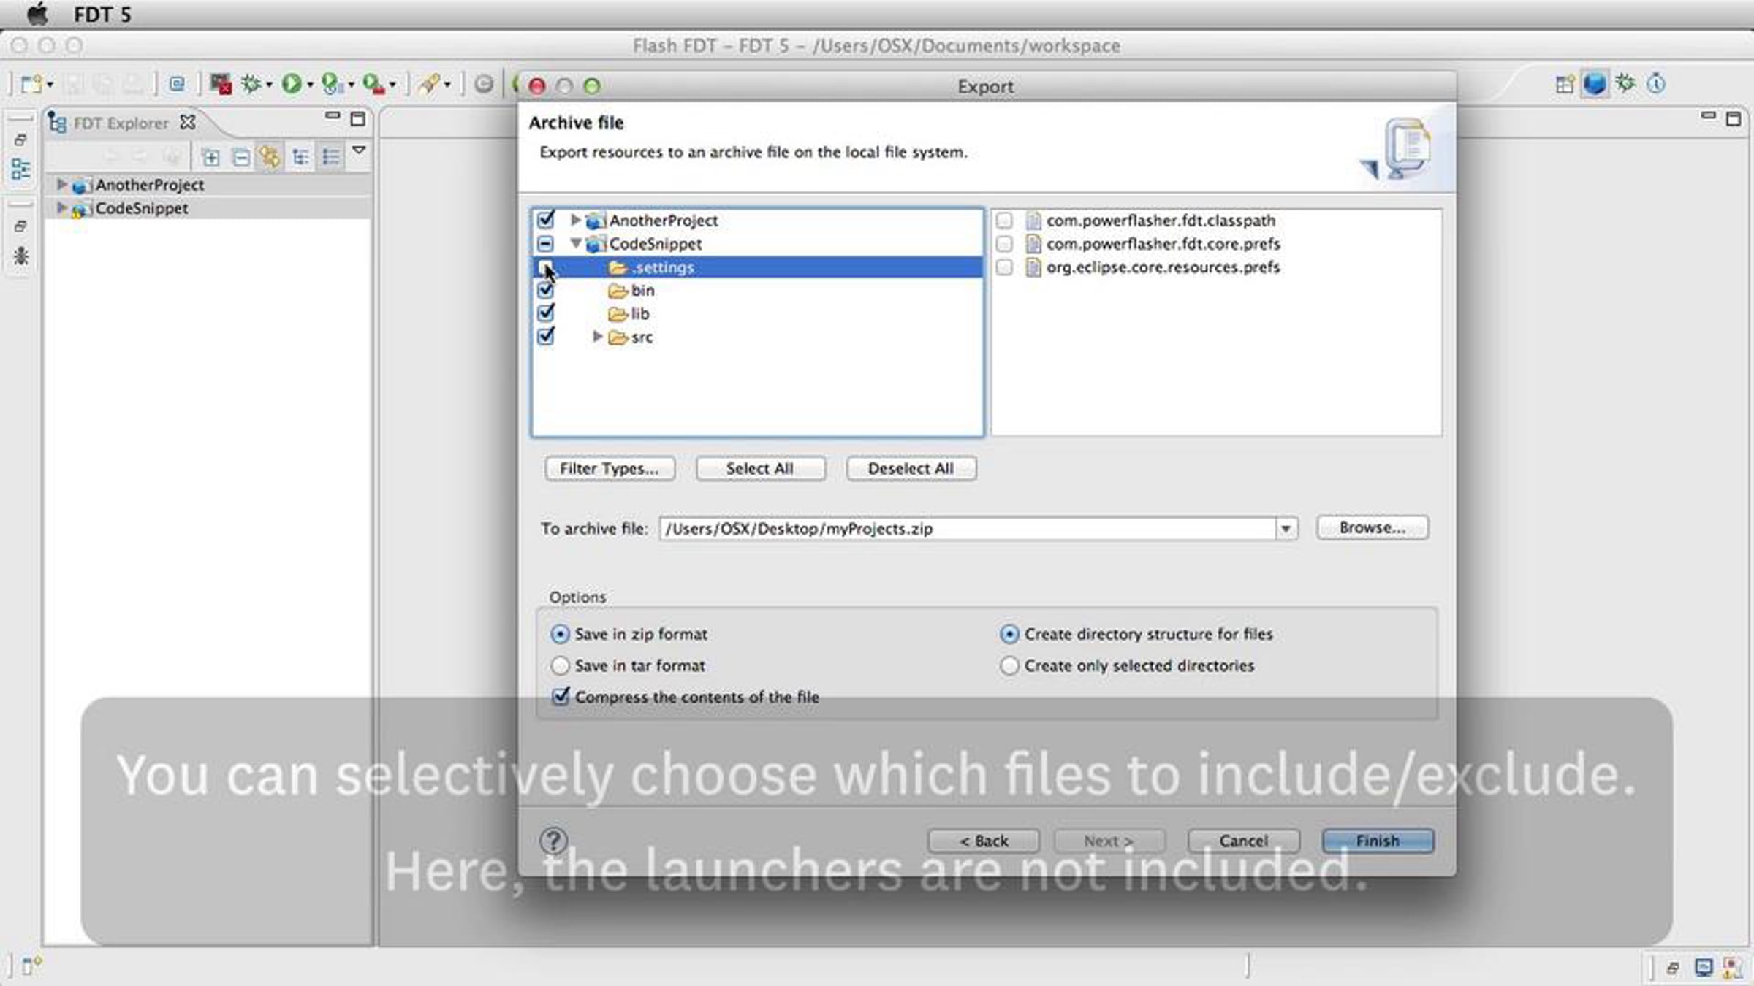Expand AnotherProject in export tree
The height and width of the screenshot is (986, 1754).
pos(575,220)
